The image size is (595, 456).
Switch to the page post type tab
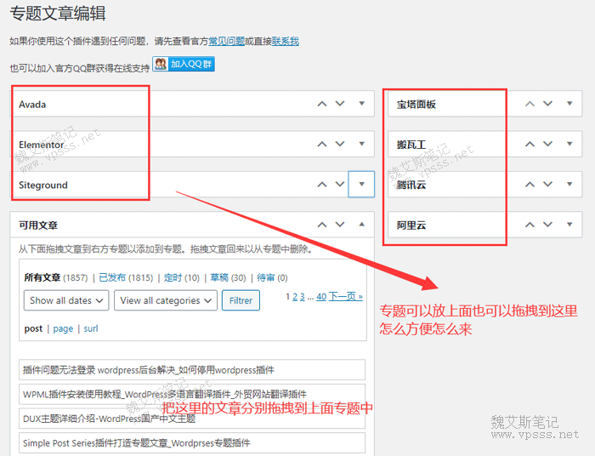pos(63,328)
